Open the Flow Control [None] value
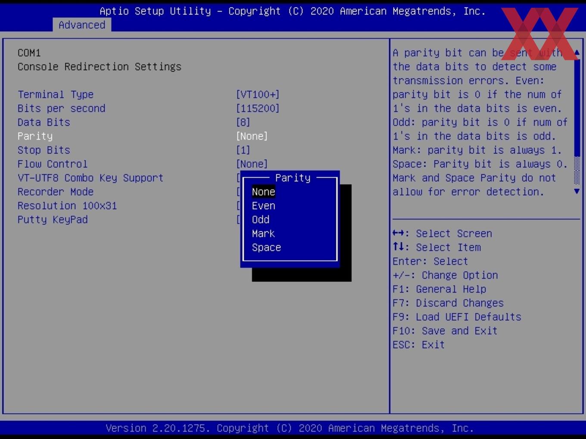The height and width of the screenshot is (439, 586). click(252, 164)
